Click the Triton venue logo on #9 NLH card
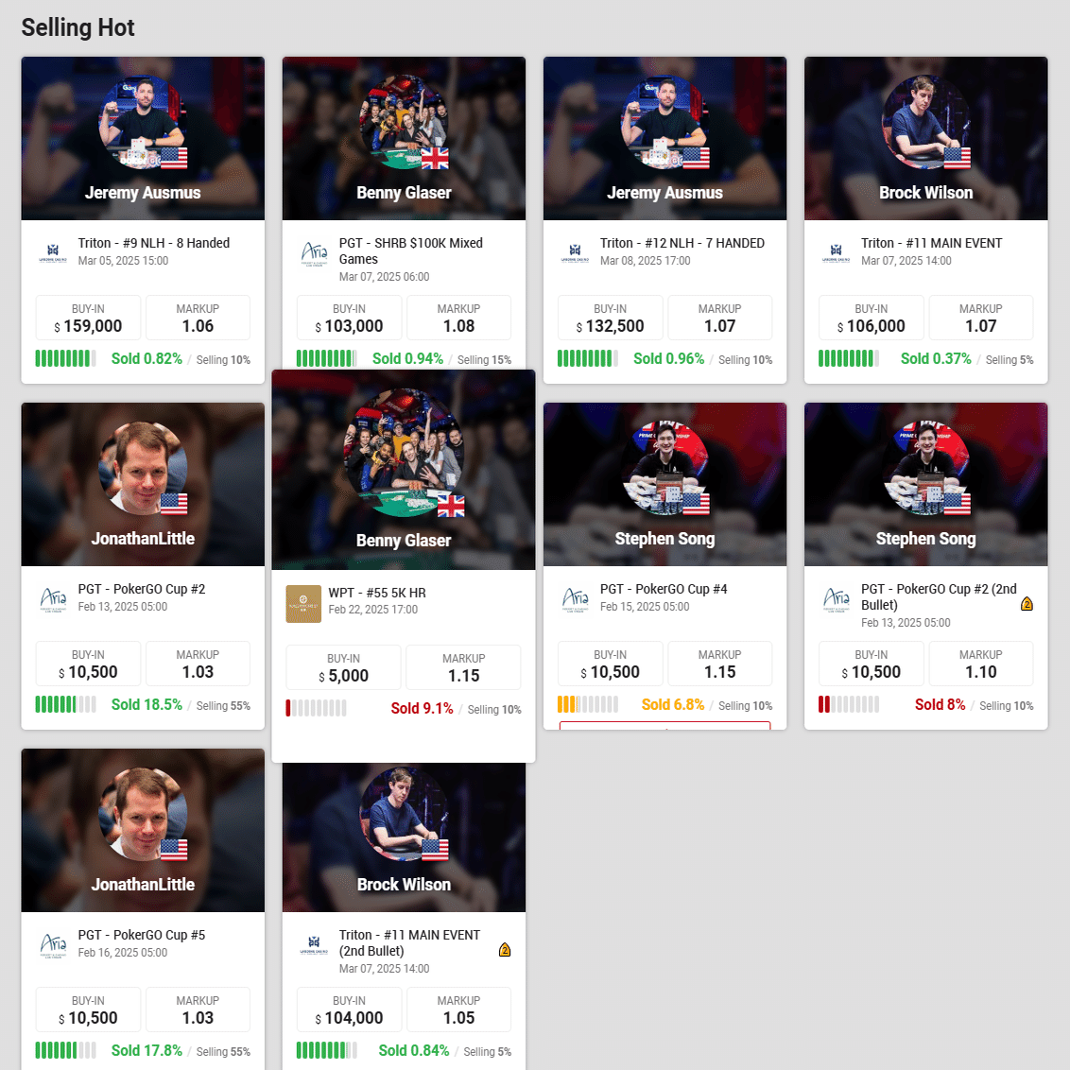 click(x=53, y=253)
